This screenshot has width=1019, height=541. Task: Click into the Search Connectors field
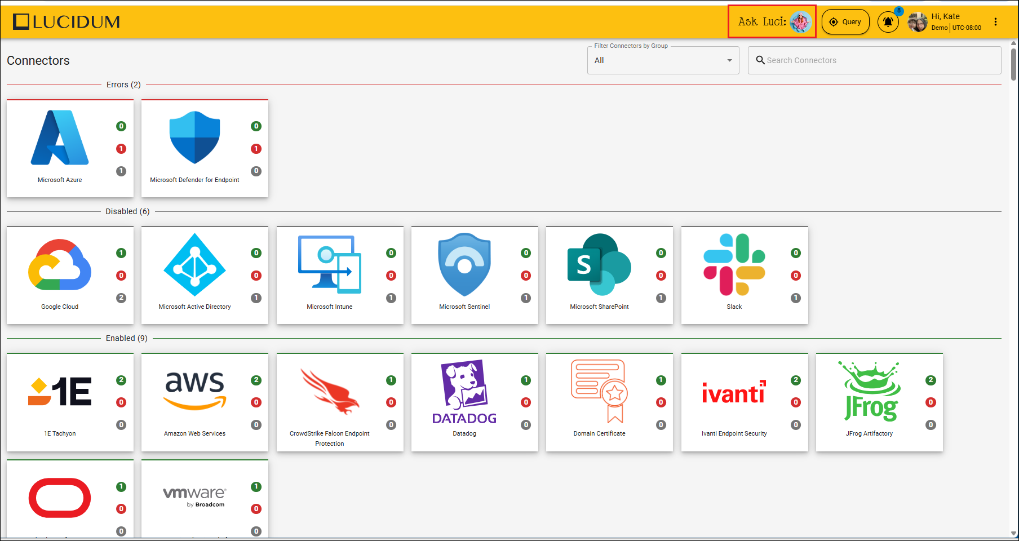[x=875, y=60]
